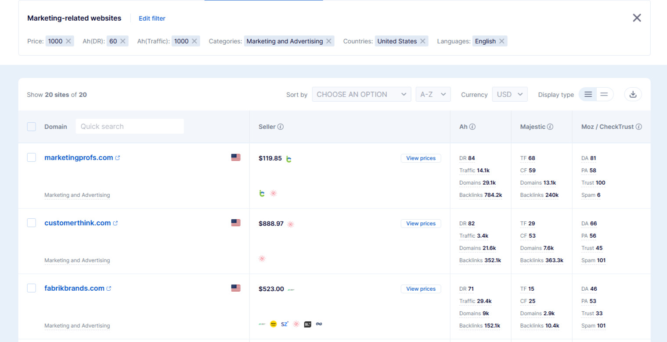The width and height of the screenshot is (667, 342).
Task: Enable the select-all Domain checkbox
Action: click(31, 126)
